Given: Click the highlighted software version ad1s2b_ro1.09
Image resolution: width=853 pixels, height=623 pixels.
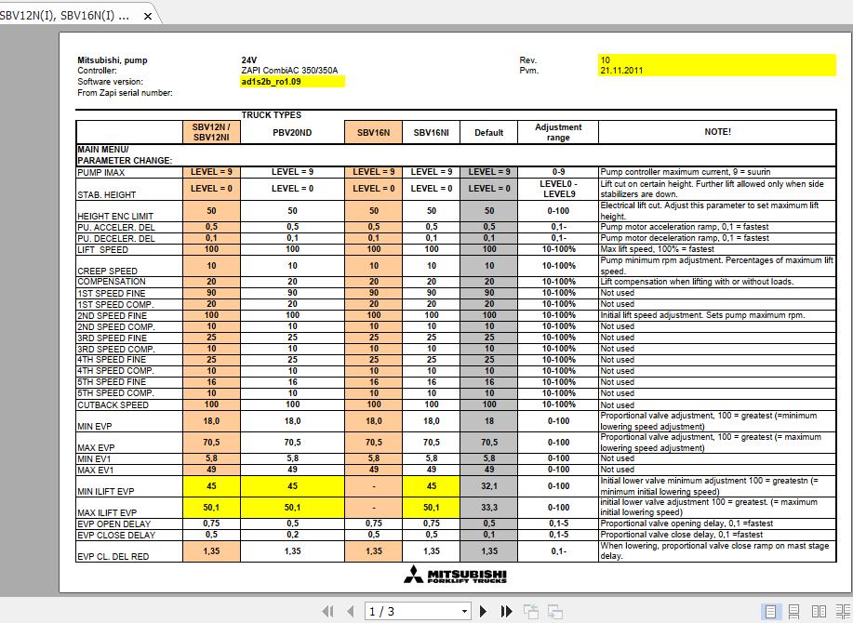Looking at the screenshot, I should tap(292, 81).
